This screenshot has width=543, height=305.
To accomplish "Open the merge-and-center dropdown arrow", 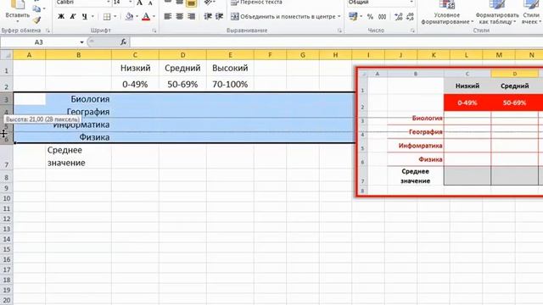I will (x=339, y=16).
